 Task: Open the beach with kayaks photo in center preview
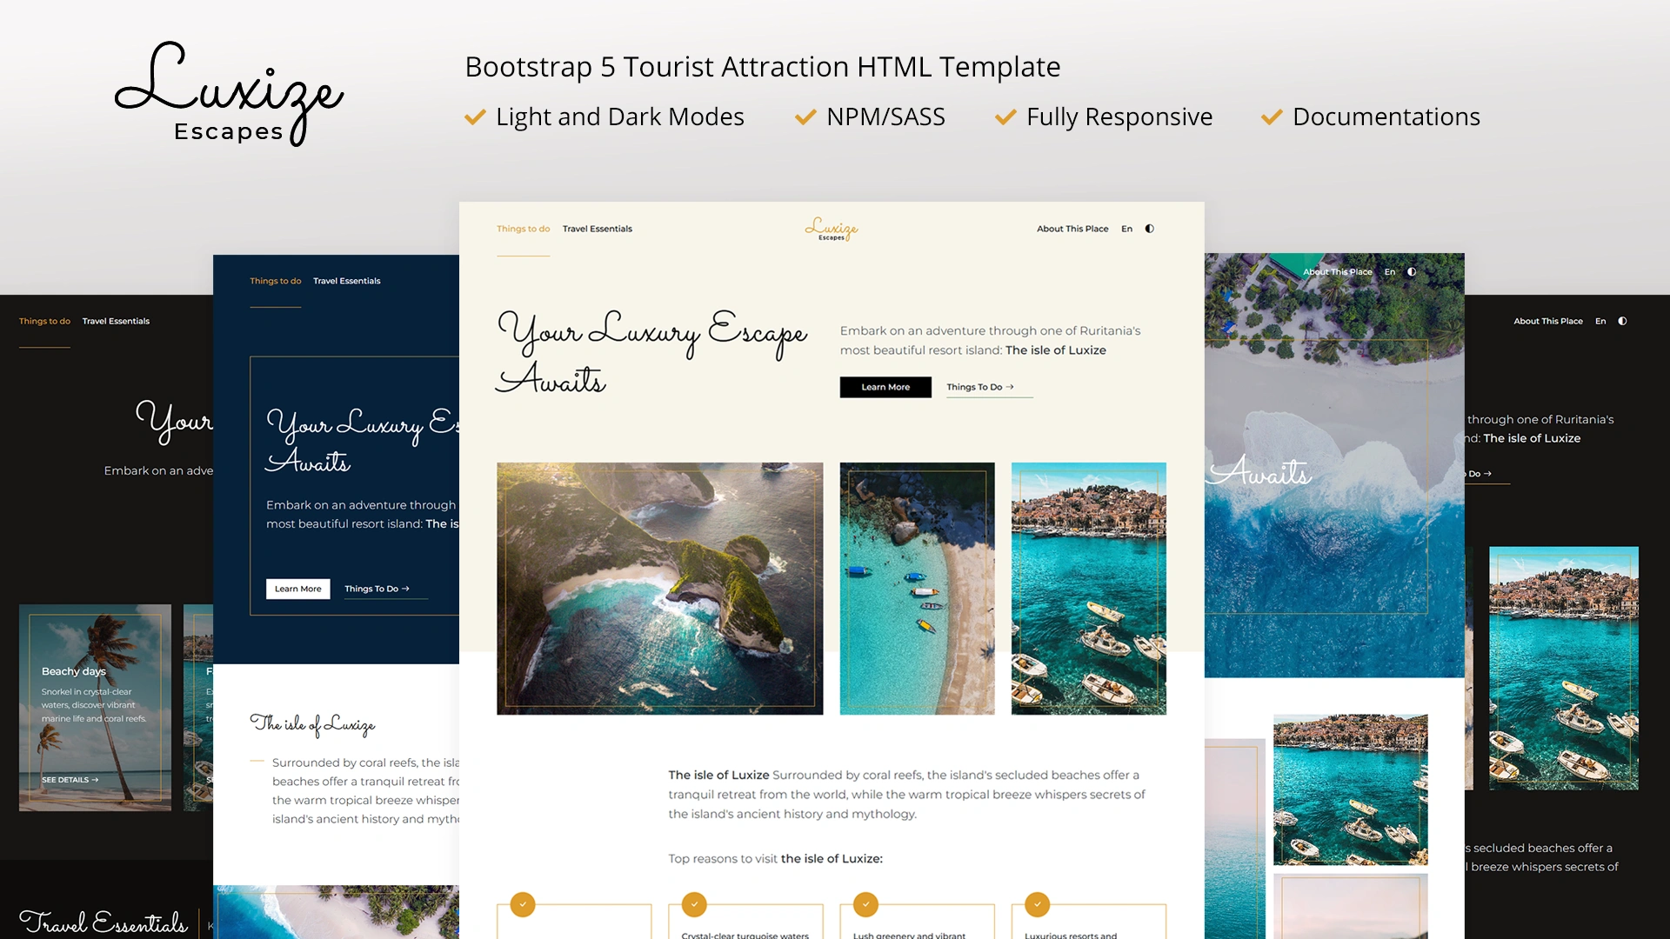(x=917, y=589)
